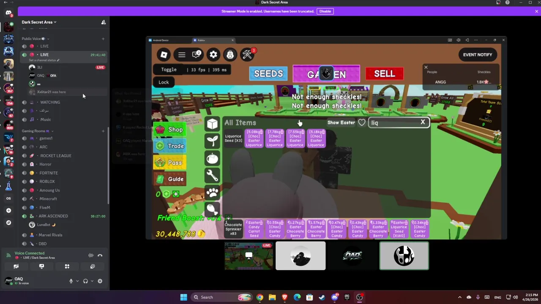Expand microphone input options arrow
Screen dimensions: 541x304
click(77, 281)
